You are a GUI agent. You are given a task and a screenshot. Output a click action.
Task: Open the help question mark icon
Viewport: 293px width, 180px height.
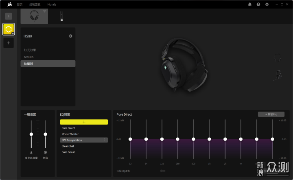pyautogui.click(x=258, y=4)
